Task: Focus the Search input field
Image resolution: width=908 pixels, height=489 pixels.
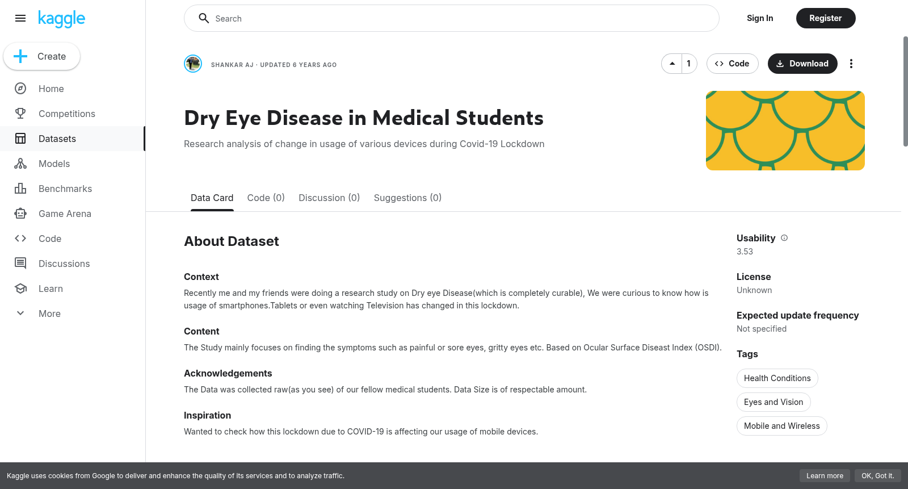Action: coord(451,18)
